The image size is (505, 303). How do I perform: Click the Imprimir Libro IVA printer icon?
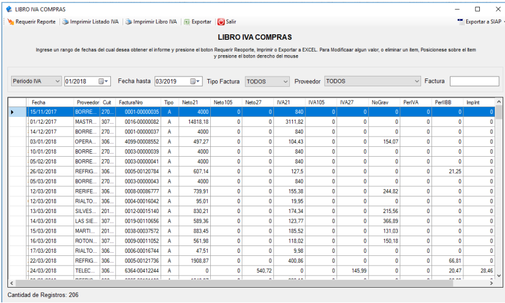129,22
